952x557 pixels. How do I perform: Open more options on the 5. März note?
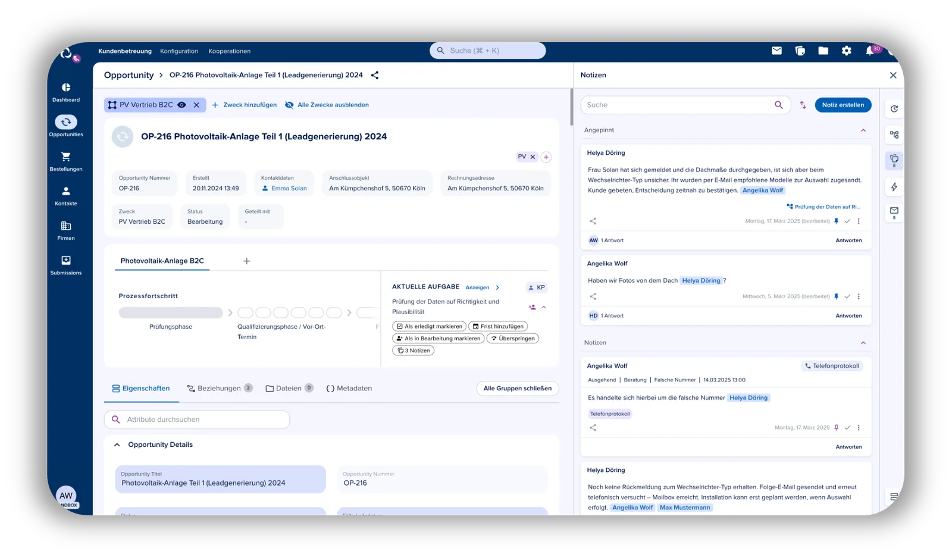[859, 296]
